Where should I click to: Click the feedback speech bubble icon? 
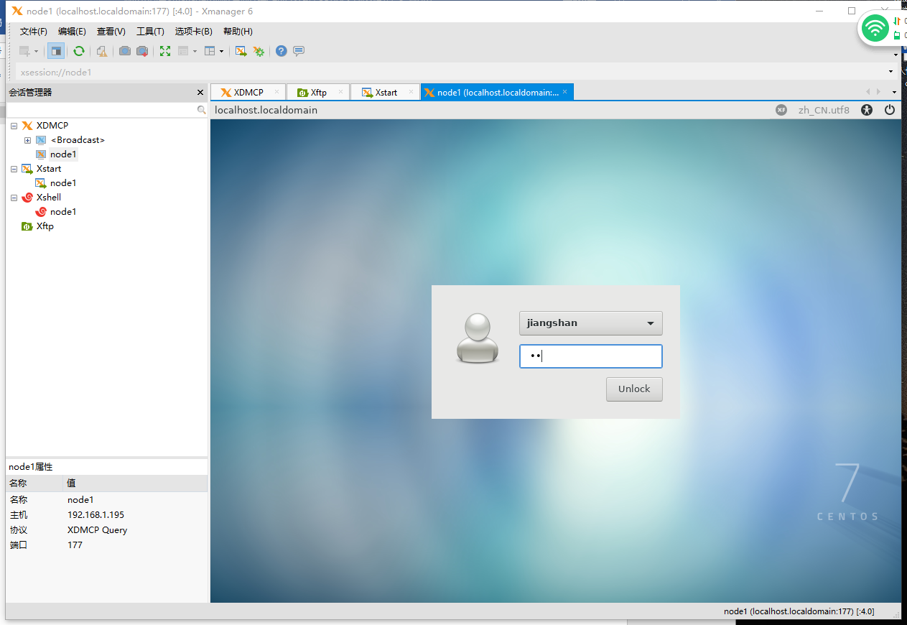pos(299,51)
